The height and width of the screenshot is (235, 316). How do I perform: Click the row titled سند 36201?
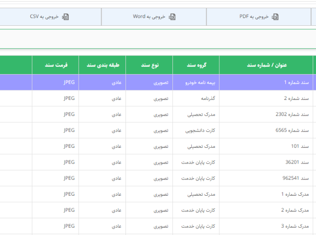(x=297, y=162)
